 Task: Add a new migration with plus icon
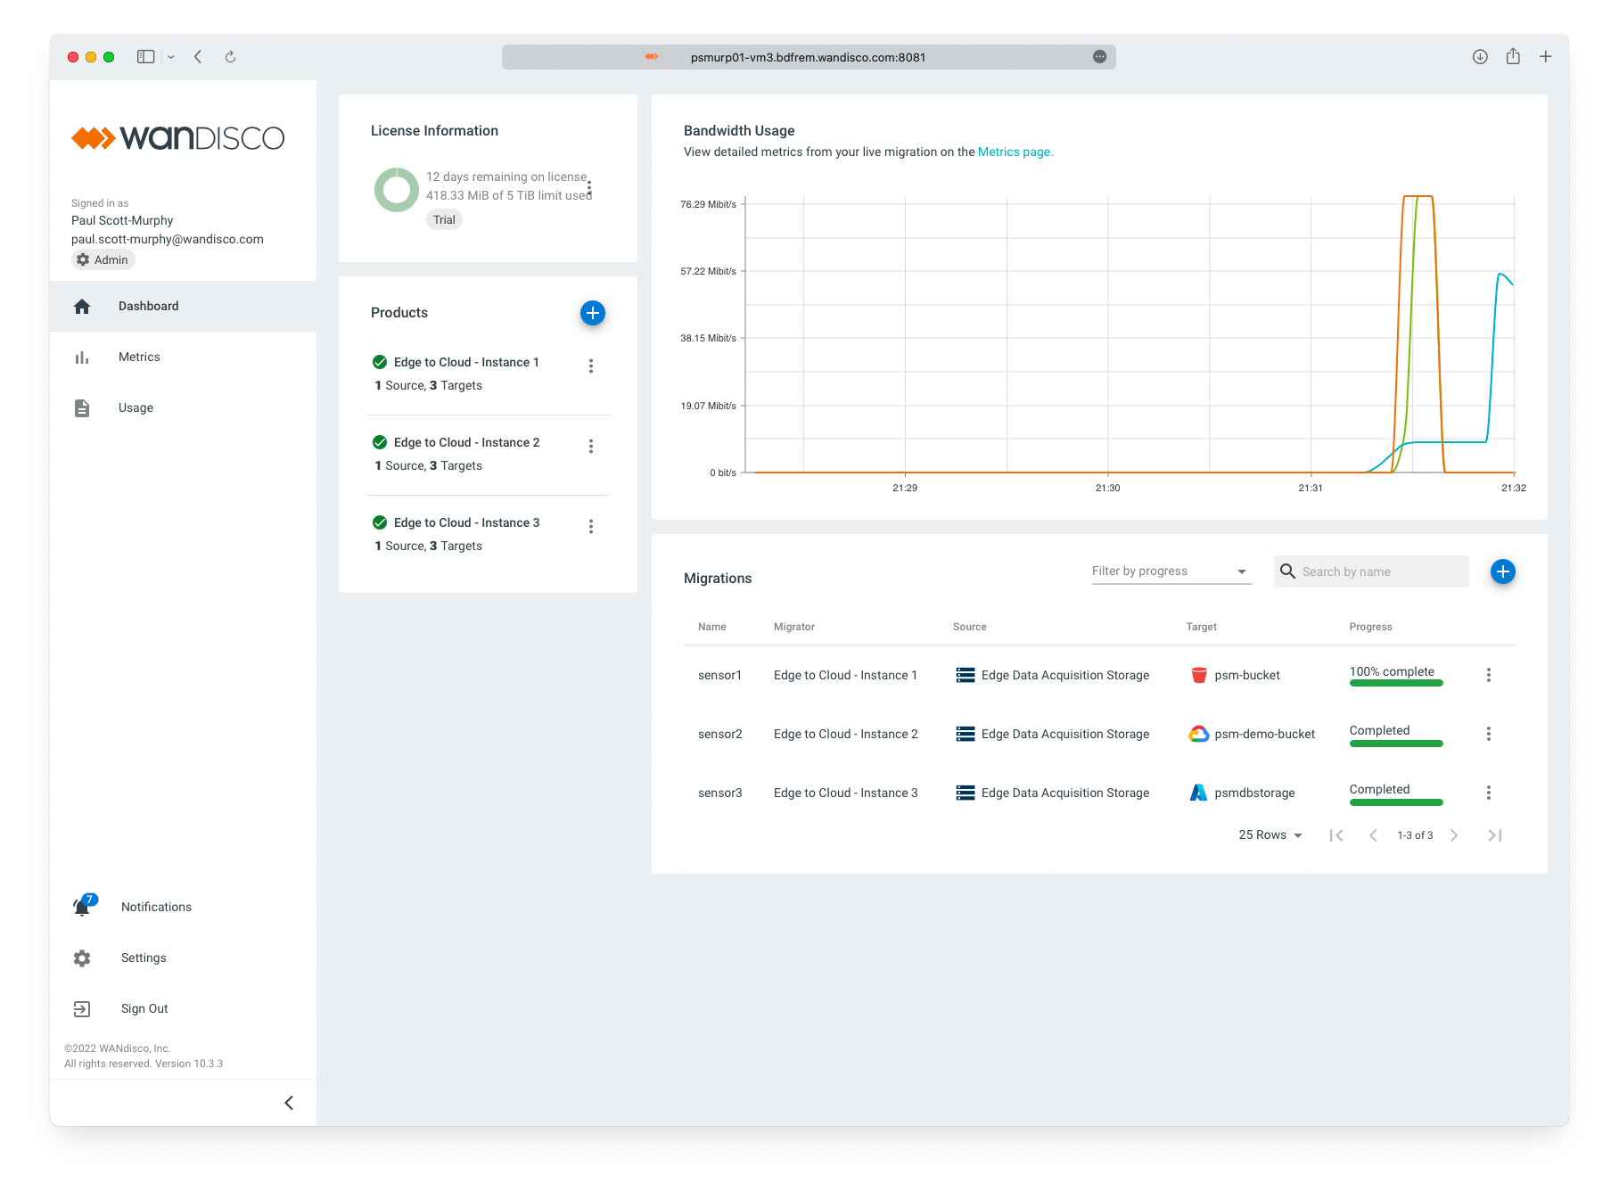pyautogui.click(x=1502, y=571)
